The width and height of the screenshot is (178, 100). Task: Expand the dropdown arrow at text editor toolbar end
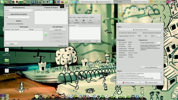(99, 21)
